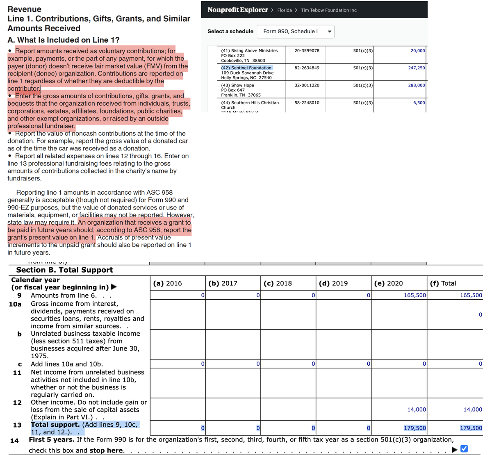Screen dimensions: 492x455
Task: Click A. What Is Included on Line 1? heading
Action: [x=64, y=40]
